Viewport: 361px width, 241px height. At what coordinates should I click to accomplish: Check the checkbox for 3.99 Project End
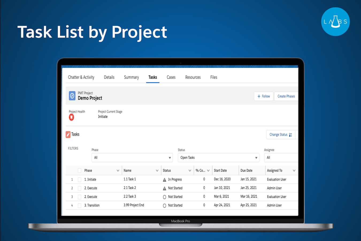[x=79, y=205]
